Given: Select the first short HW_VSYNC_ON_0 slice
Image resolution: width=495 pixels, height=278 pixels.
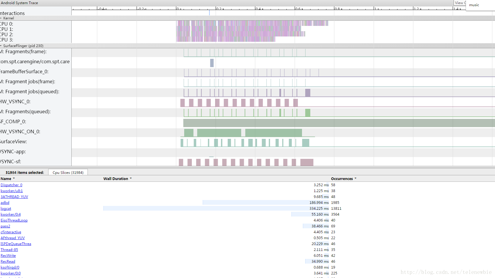Looking at the screenshot, I should pyautogui.click(x=189, y=133).
